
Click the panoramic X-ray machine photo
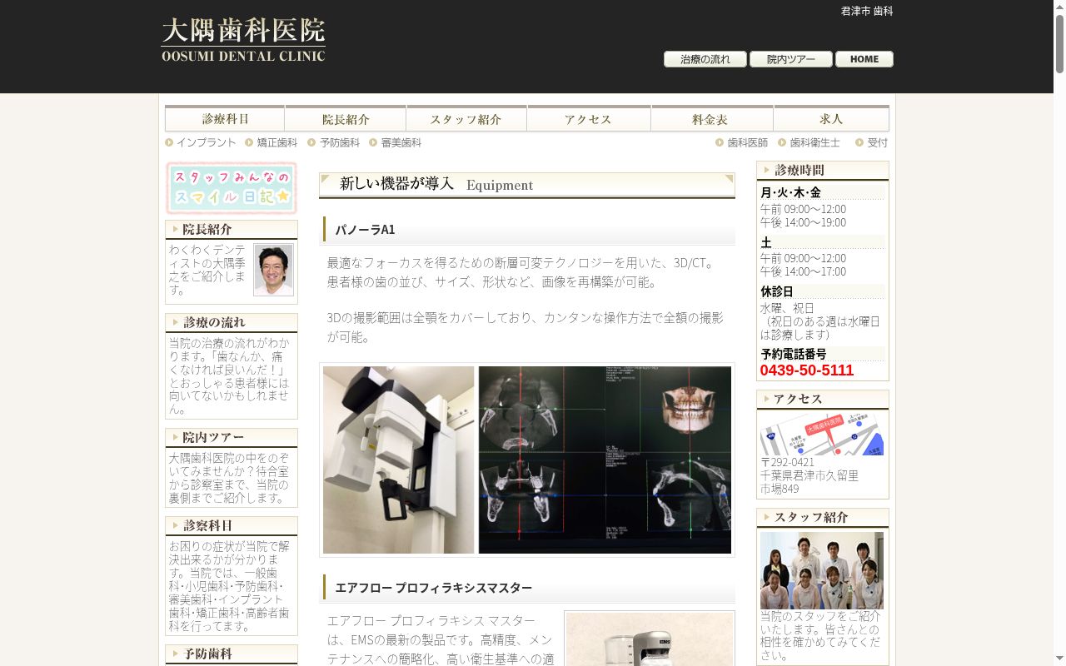pyautogui.click(x=398, y=460)
